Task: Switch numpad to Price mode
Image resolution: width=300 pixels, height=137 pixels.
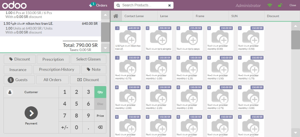Action: [x=100, y=116]
